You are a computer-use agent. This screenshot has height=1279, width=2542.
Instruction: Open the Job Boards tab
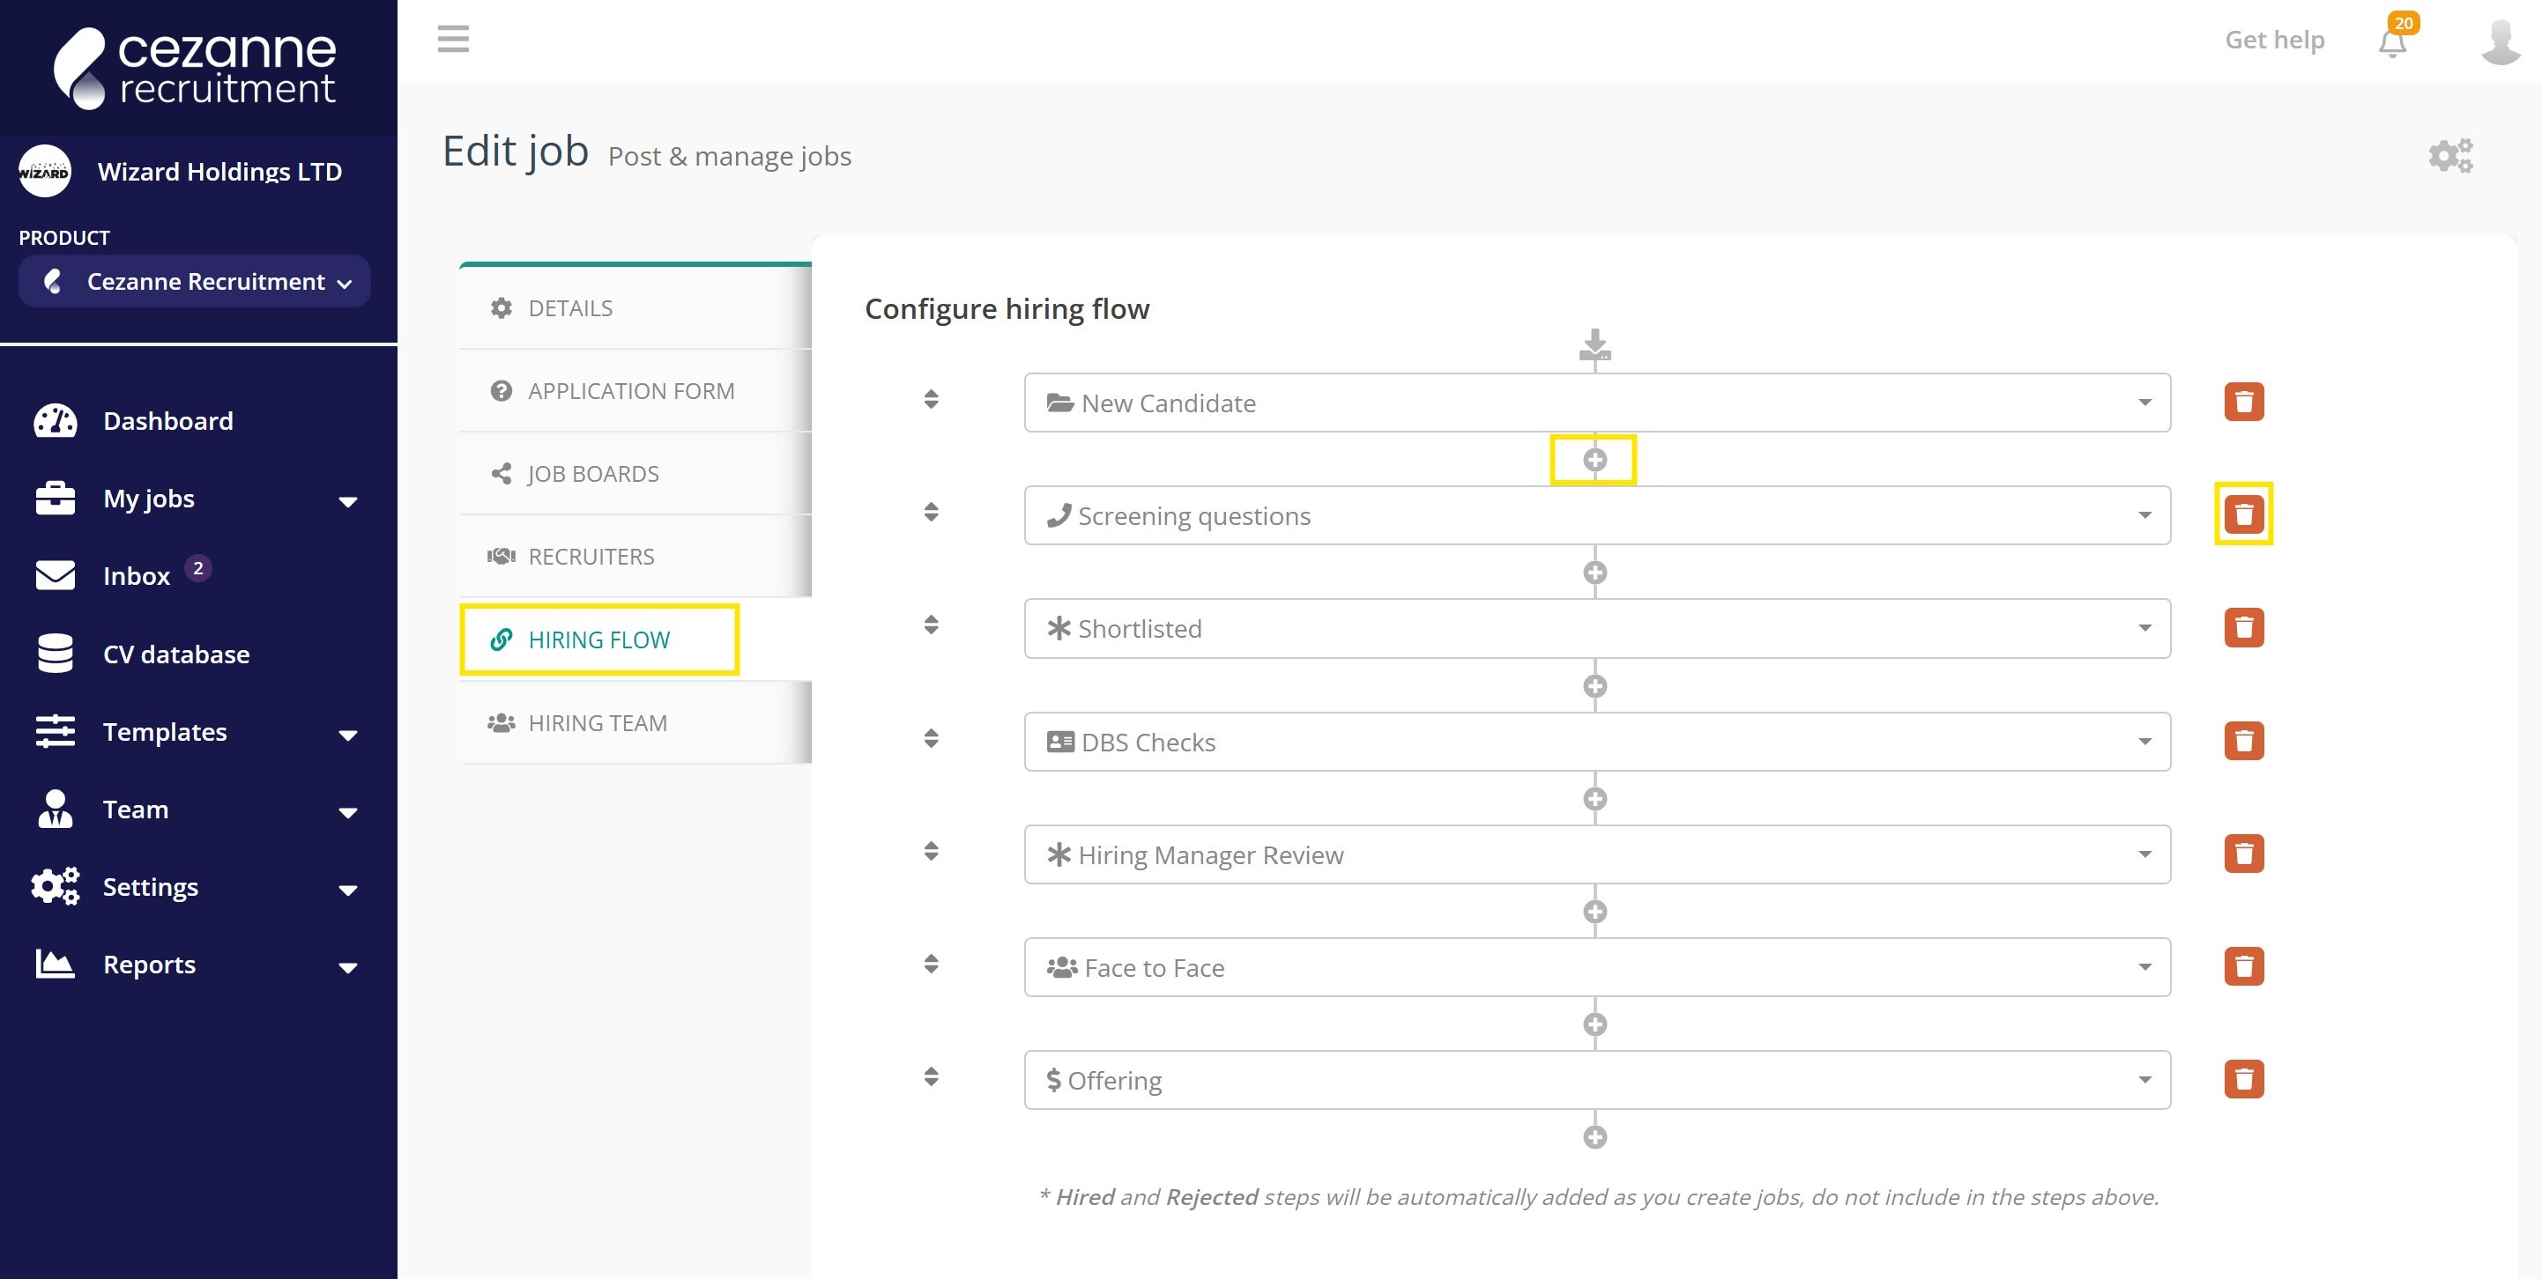[x=635, y=473]
